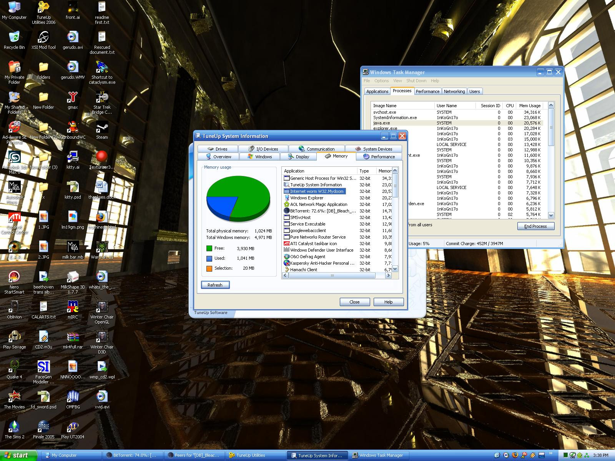
Task: Switch to the Drives tab in TuneUp
Action: point(218,149)
